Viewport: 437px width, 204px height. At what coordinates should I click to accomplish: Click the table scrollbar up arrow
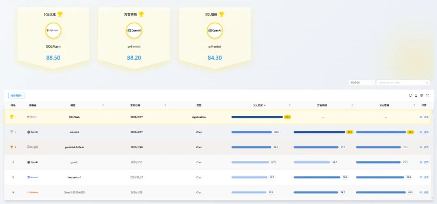(432, 111)
